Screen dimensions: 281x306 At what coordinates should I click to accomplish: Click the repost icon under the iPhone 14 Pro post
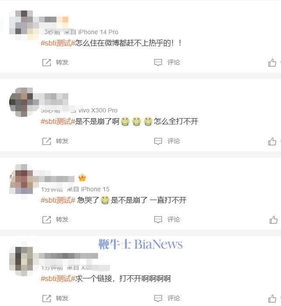(x=47, y=63)
